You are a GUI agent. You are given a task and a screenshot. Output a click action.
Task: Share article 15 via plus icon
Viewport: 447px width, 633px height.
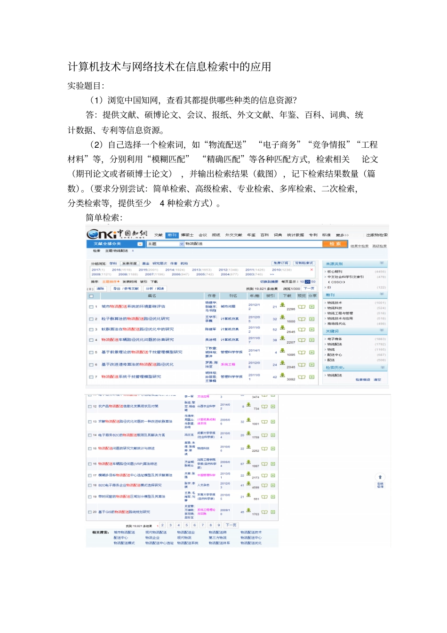click(x=273, y=449)
